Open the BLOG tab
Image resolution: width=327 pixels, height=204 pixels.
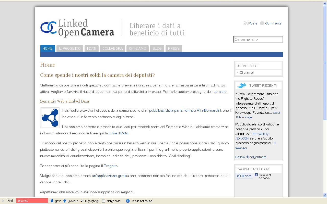coord(157,48)
